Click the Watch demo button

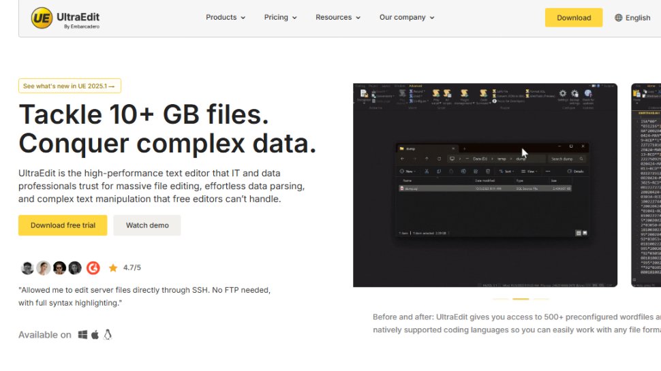point(147,225)
